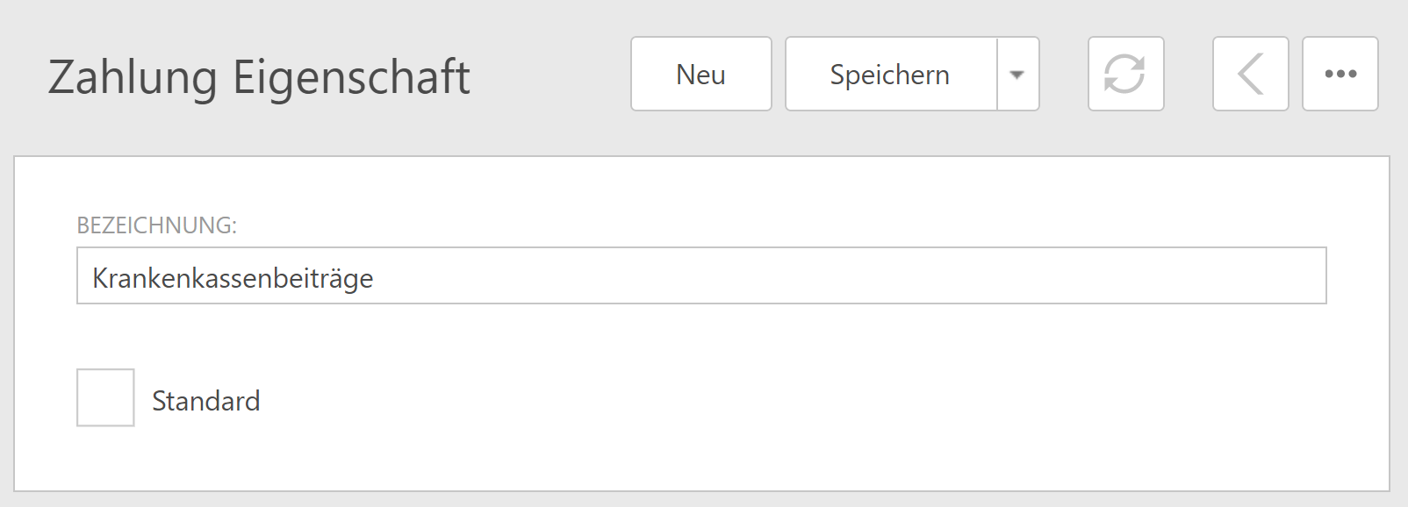This screenshot has width=1408, height=507.
Task: Create a new entry with Neu
Action: [x=700, y=75]
